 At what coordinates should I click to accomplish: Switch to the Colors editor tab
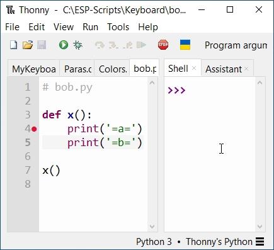(x=113, y=69)
